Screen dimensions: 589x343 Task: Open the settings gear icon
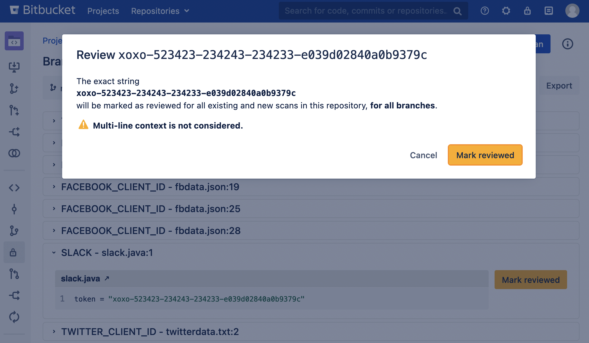point(506,11)
